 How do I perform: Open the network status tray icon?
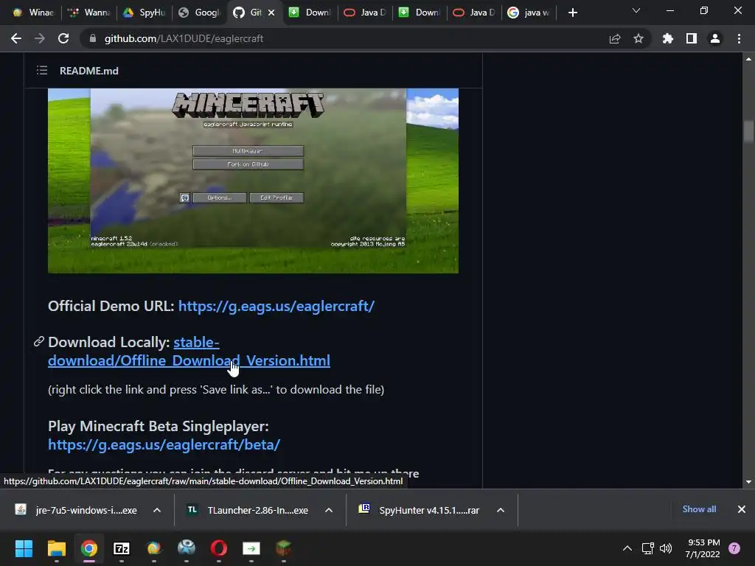coord(647,548)
